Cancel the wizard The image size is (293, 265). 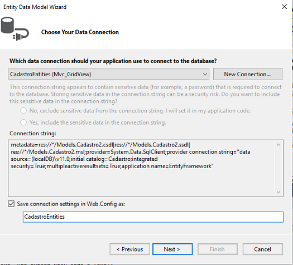[263, 249]
